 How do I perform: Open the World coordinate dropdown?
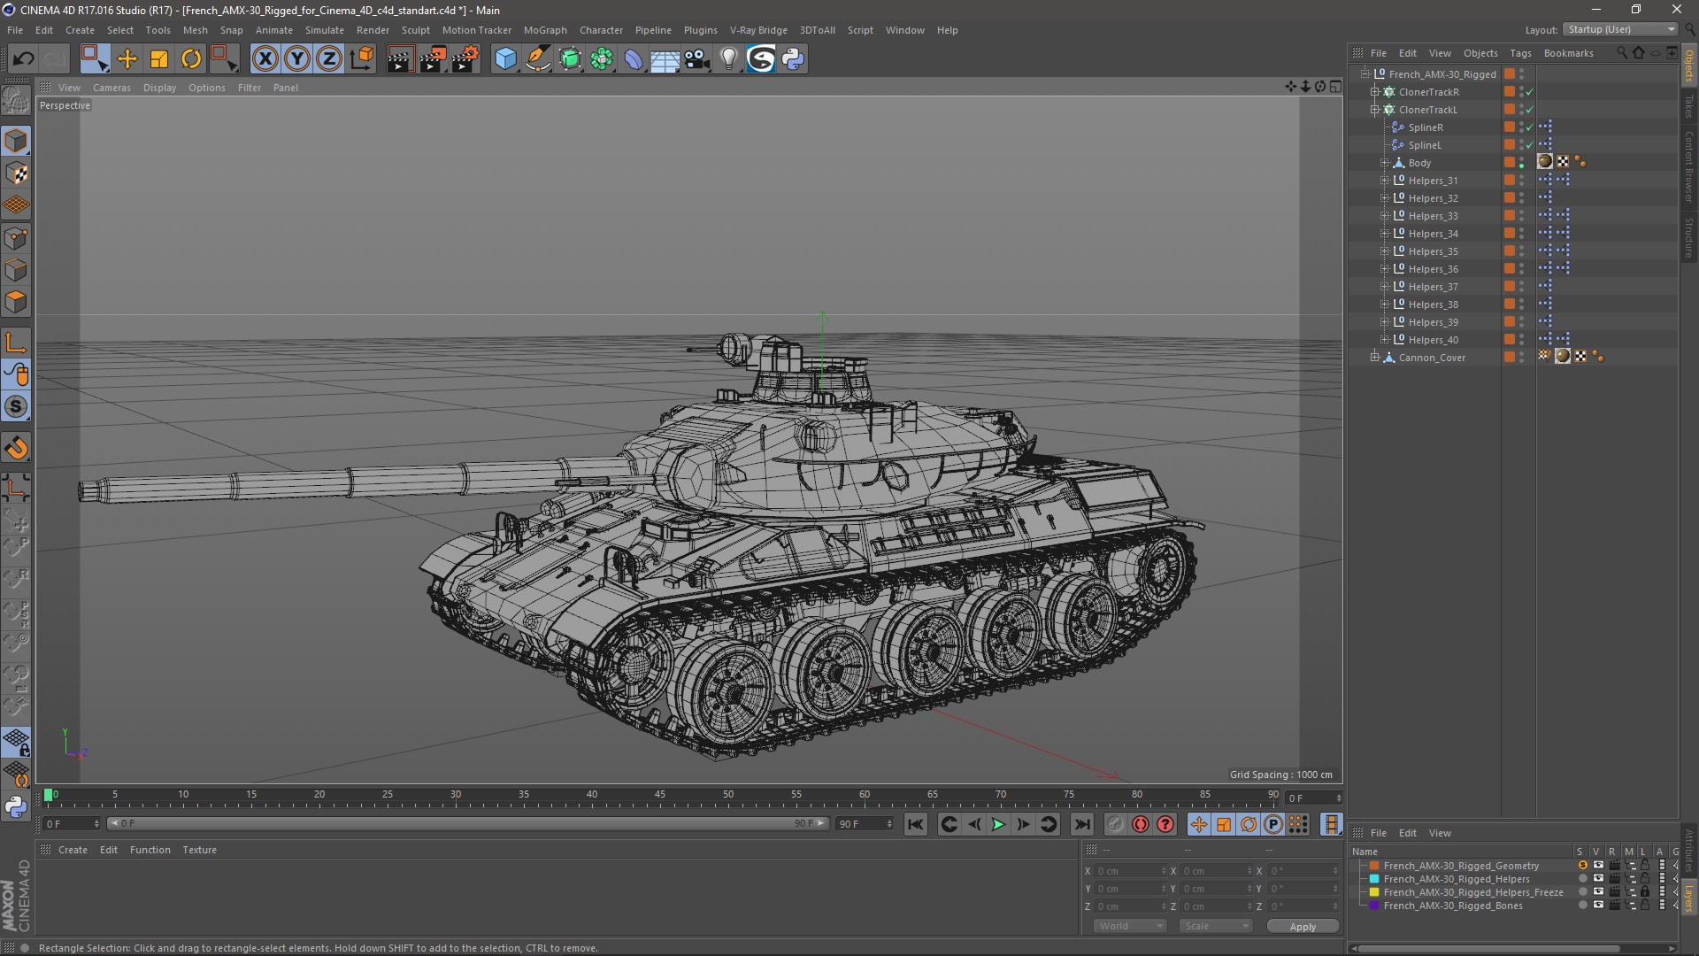click(x=1131, y=926)
